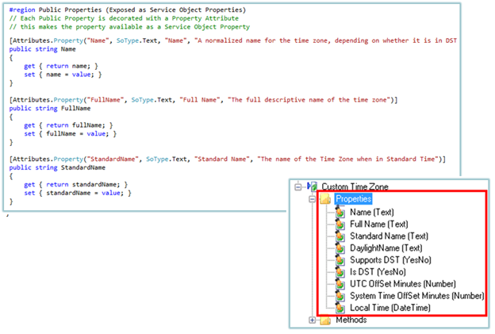The height and width of the screenshot is (334, 495).
Task: Click the 'public string FullName' declaration
Action: (50, 109)
